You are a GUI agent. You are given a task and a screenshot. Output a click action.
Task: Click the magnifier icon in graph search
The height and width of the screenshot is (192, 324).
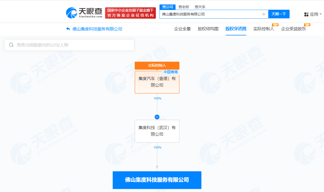(11, 45)
